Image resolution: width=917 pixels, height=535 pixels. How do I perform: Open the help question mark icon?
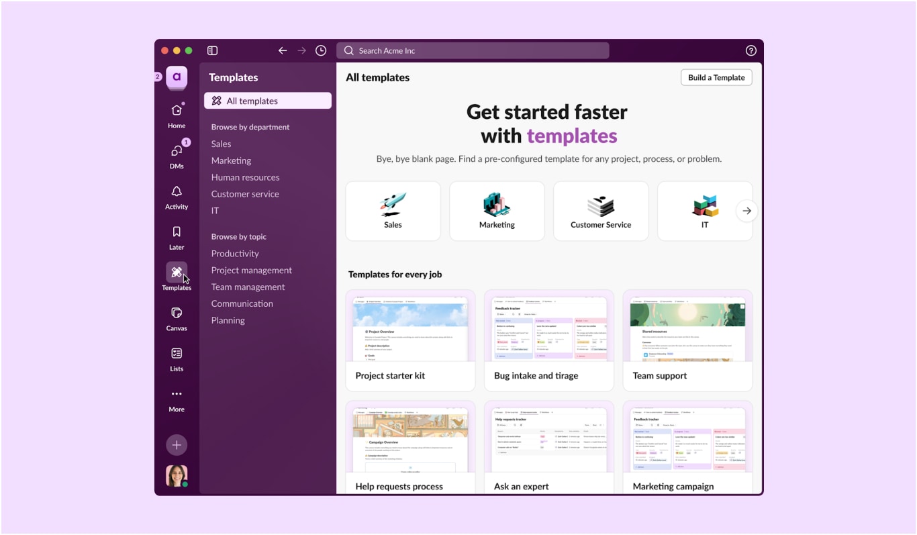tap(751, 50)
